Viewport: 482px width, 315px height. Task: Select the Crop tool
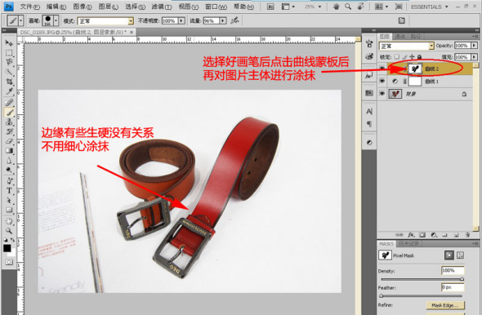click(x=9, y=82)
